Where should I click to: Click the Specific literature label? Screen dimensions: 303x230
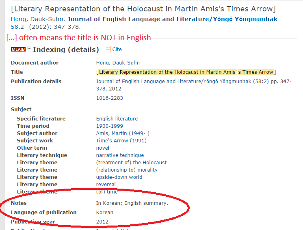click(41, 119)
